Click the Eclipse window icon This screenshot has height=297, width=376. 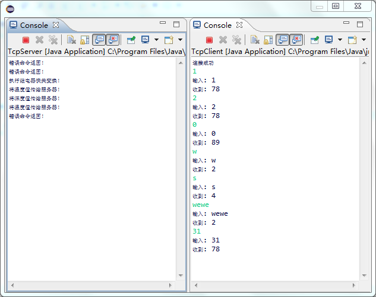pyautogui.click(x=10, y=9)
